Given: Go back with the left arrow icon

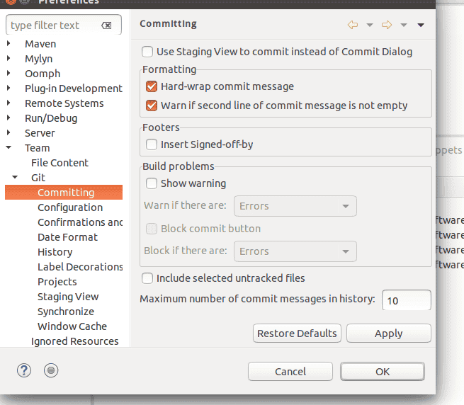Looking at the screenshot, I should (x=353, y=25).
